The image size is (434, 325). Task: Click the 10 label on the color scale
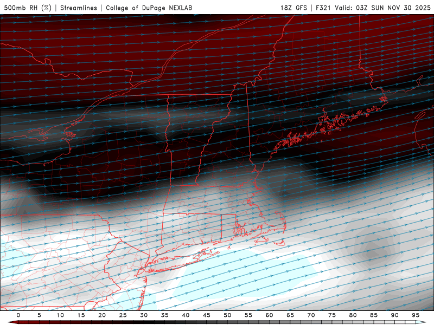click(60, 315)
